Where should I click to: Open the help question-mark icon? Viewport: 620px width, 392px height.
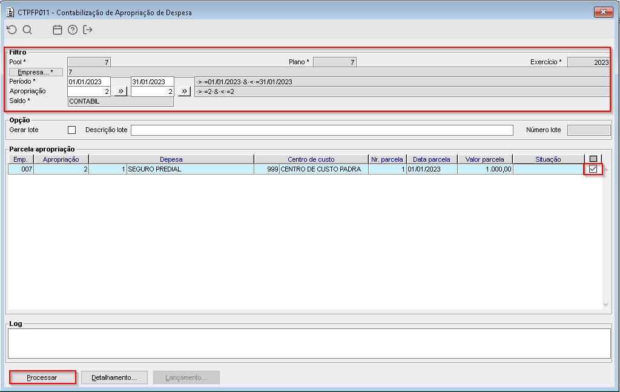(73, 30)
